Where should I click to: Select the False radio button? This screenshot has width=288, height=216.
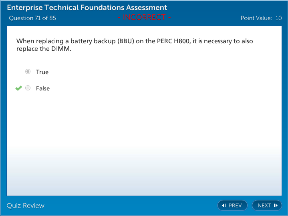tap(28, 88)
